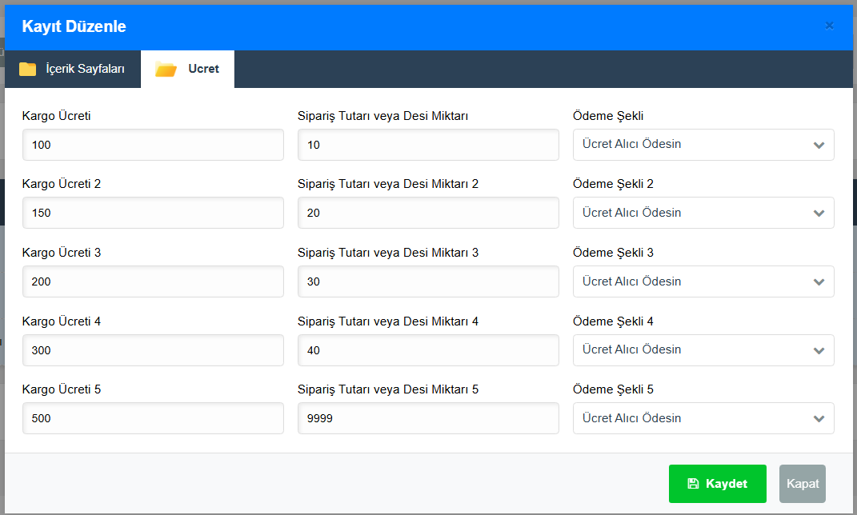Open the Ödeme Şekli dropdown
The image size is (857, 515).
(703, 145)
